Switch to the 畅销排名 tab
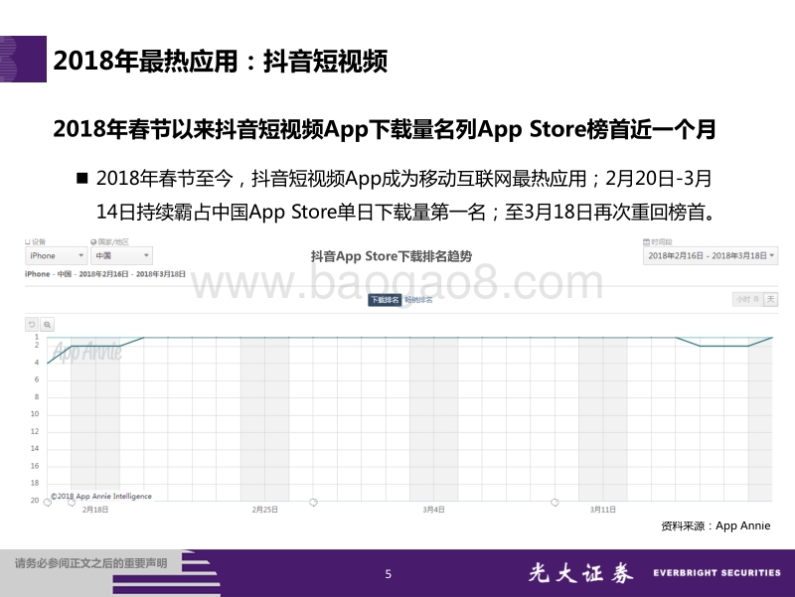 (418, 300)
